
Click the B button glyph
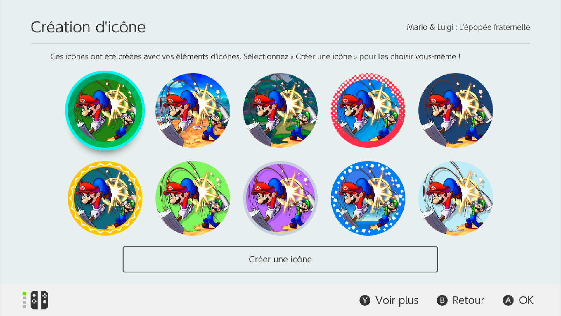pos(442,300)
